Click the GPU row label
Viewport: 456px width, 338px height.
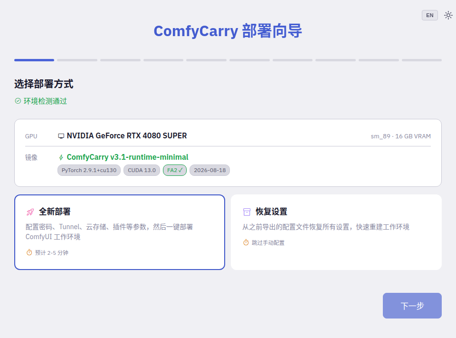[31, 136]
